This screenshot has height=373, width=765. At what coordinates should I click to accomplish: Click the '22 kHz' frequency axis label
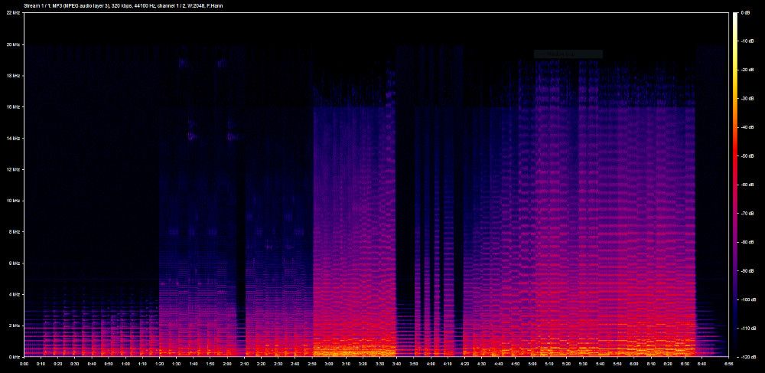13,13
